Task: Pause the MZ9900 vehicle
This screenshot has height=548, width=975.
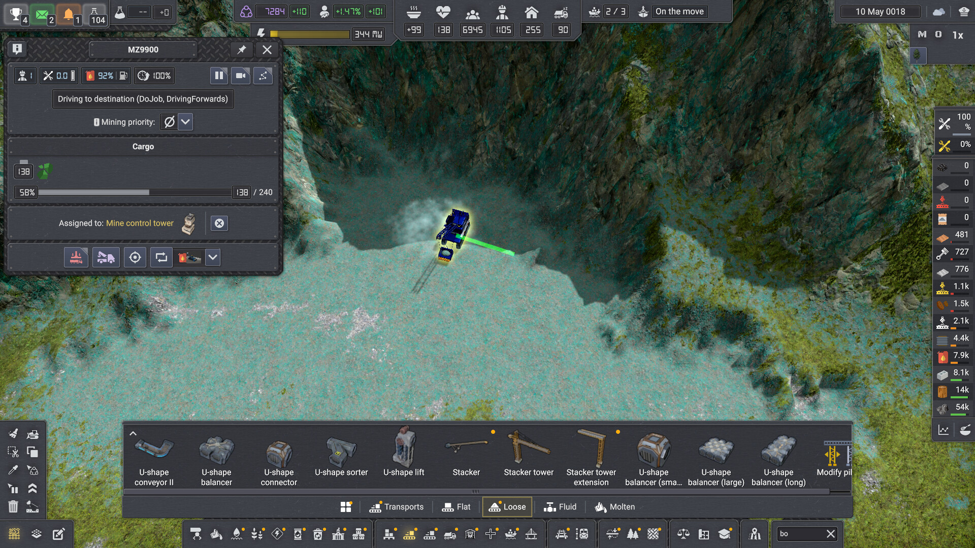Action: 219,76
